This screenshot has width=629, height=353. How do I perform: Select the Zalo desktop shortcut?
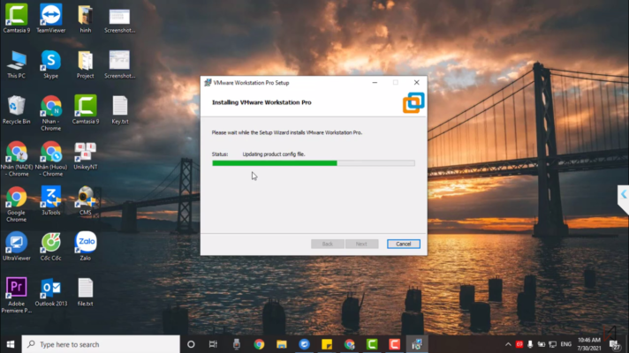pyautogui.click(x=86, y=246)
